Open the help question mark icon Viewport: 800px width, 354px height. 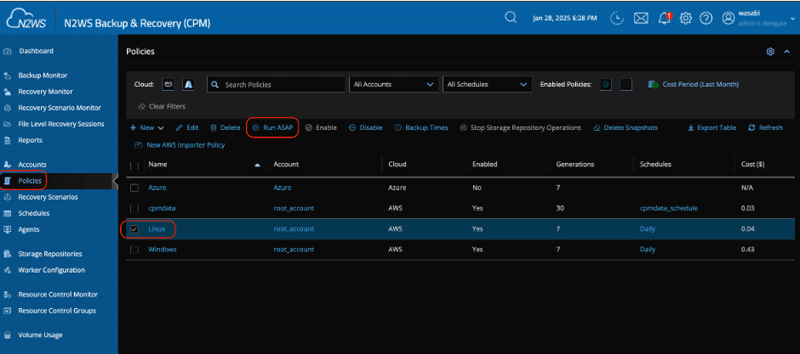tap(706, 19)
